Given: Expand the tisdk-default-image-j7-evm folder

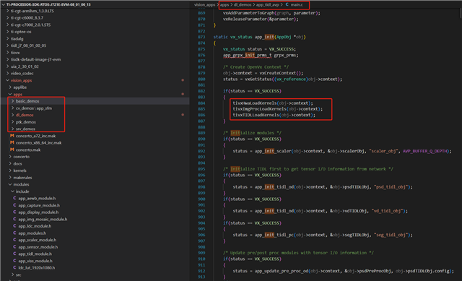Looking at the screenshot, I should [7, 59].
